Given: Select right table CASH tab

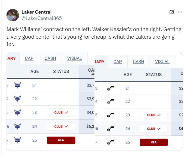Looking at the screenshot, I should click(138, 62).
